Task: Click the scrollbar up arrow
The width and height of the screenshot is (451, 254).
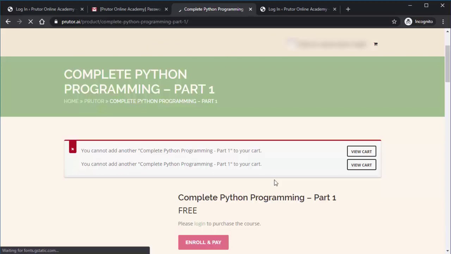Action: coord(448,32)
